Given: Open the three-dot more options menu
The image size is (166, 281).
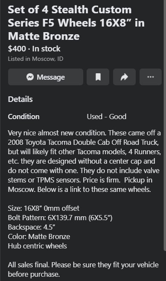Looking at the screenshot, I should click(x=151, y=77).
